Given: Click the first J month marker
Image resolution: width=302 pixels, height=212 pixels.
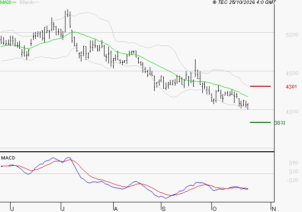Looking at the screenshot, I should pos(13,209).
